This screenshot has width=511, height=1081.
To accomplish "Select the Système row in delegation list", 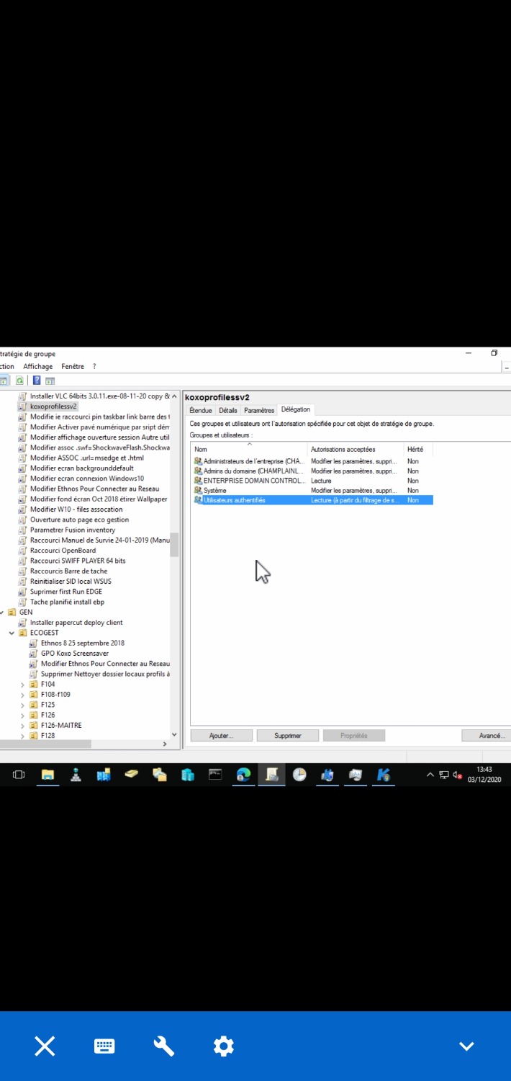I will (x=214, y=490).
